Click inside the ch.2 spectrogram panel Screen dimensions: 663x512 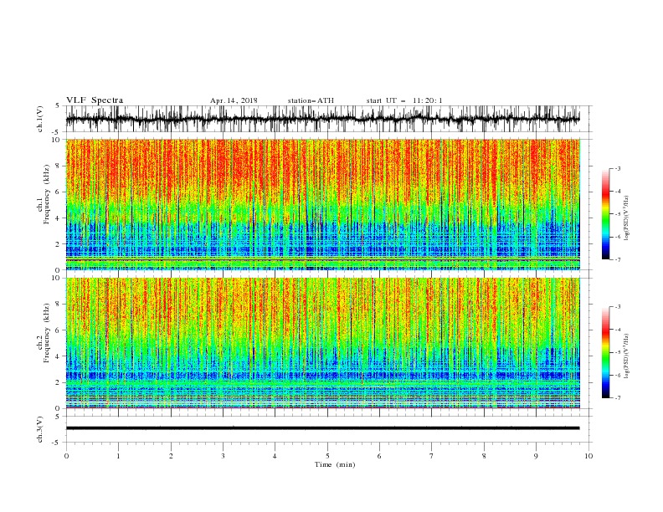tap(322, 343)
